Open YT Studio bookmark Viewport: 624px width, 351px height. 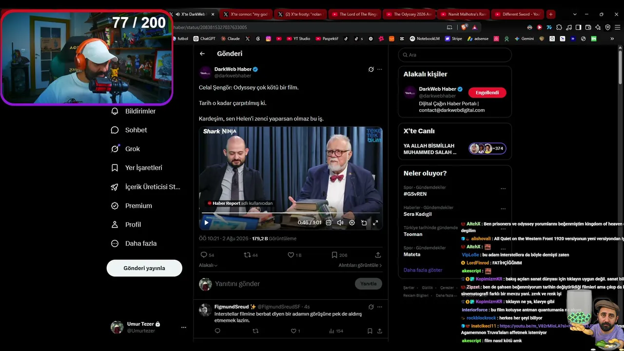point(298,39)
